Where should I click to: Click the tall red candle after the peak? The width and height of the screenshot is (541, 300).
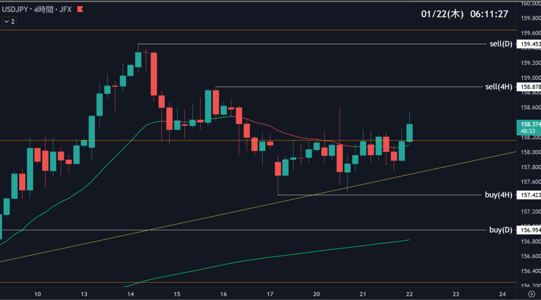pyautogui.click(x=154, y=73)
